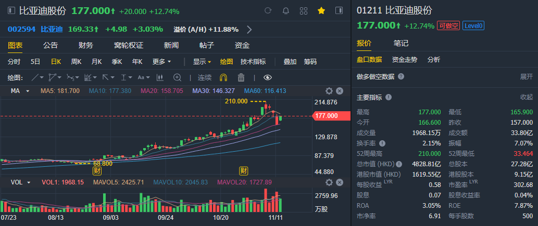The height and width of the screenshot is (226, 538).
Task: Click the trash icon to delete drawings
Action: pyautogui.click(x=241, y=78)
